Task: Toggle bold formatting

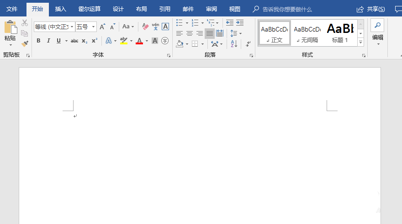Action: (38, 41)
